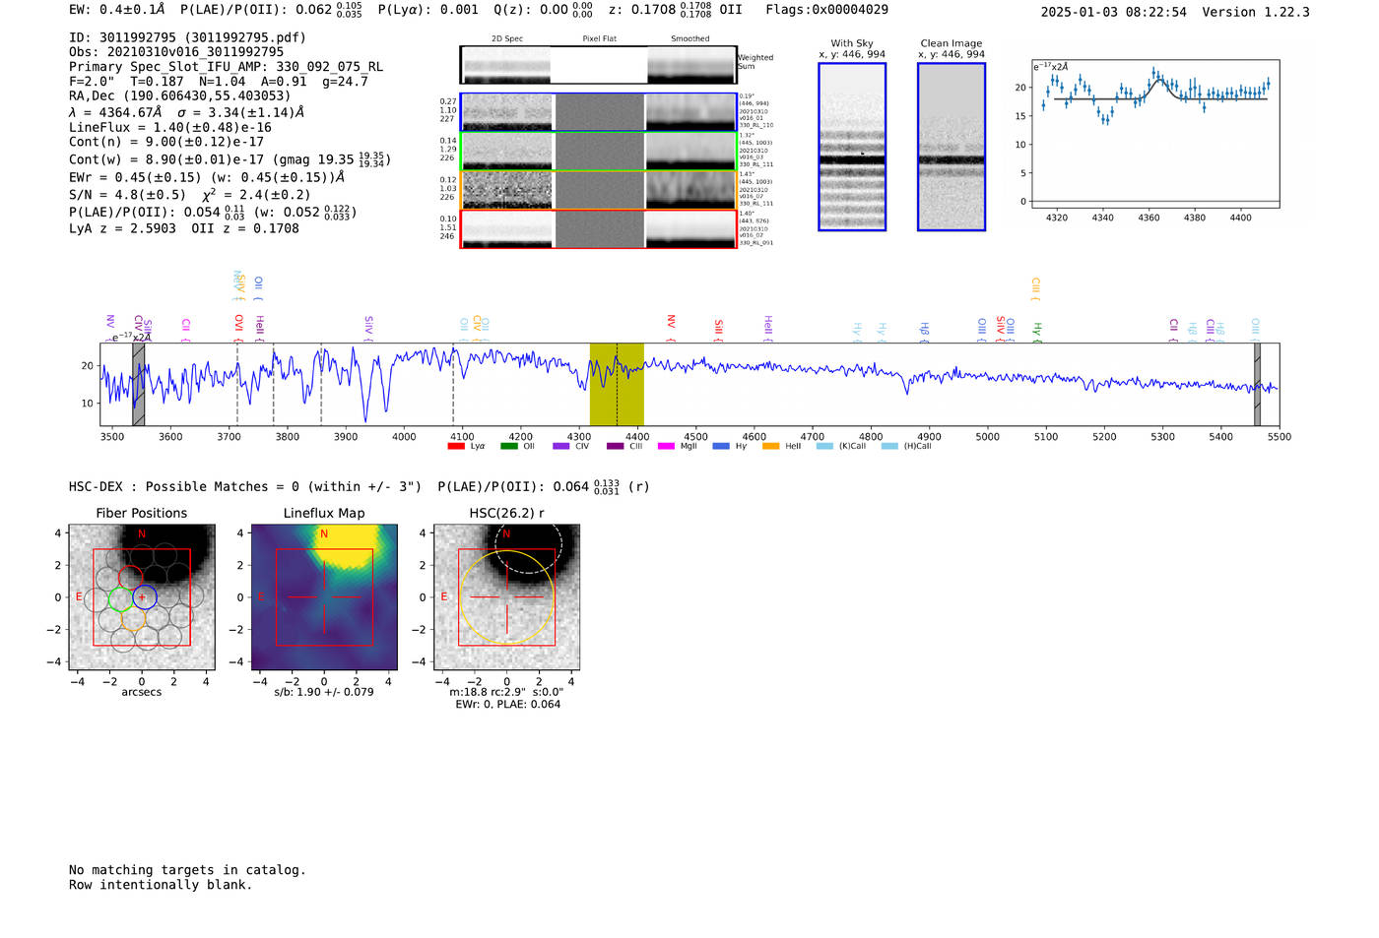This screenshot has height=938, width=1379.
Task: Select the Cont(w) gmag 19.35 line
Action: click(x=230, y=158)
